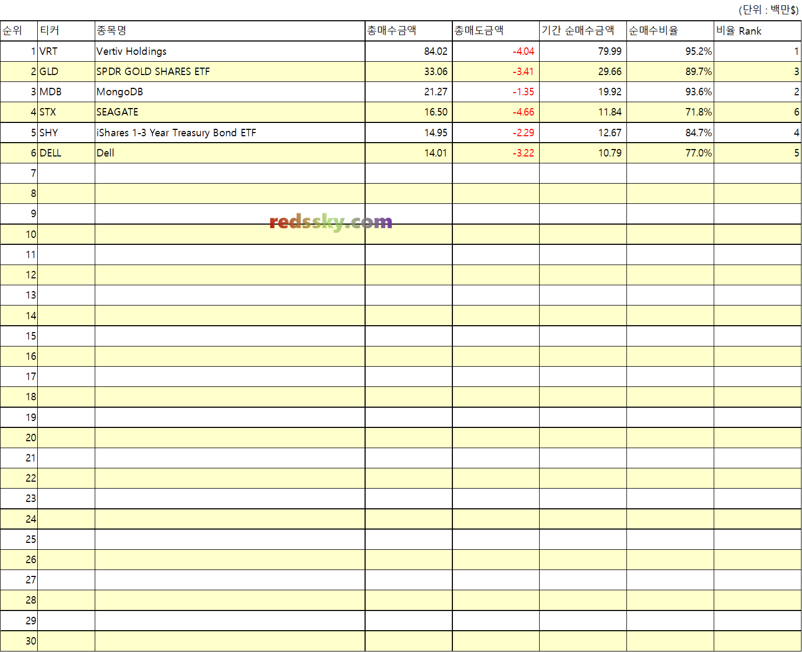Screen dimensions: 802x652
Task: Select the 84.02 buy amount cell
Action: 409,52
